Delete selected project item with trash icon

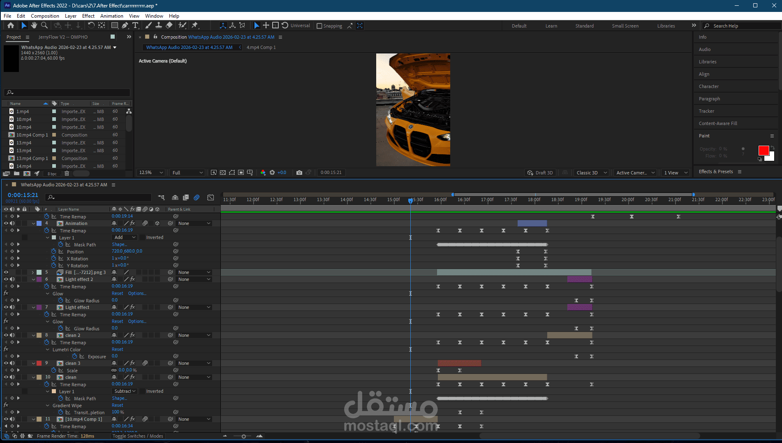[67, 174]
